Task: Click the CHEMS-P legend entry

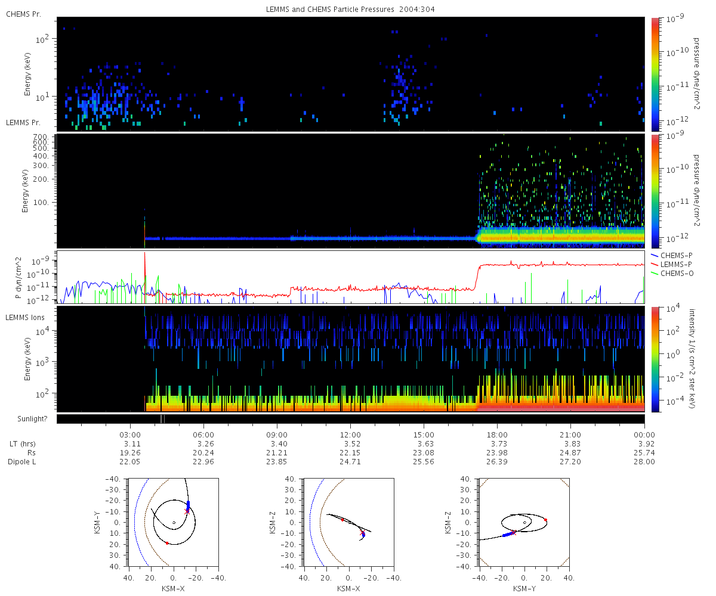Action: [x=673, y=254]
